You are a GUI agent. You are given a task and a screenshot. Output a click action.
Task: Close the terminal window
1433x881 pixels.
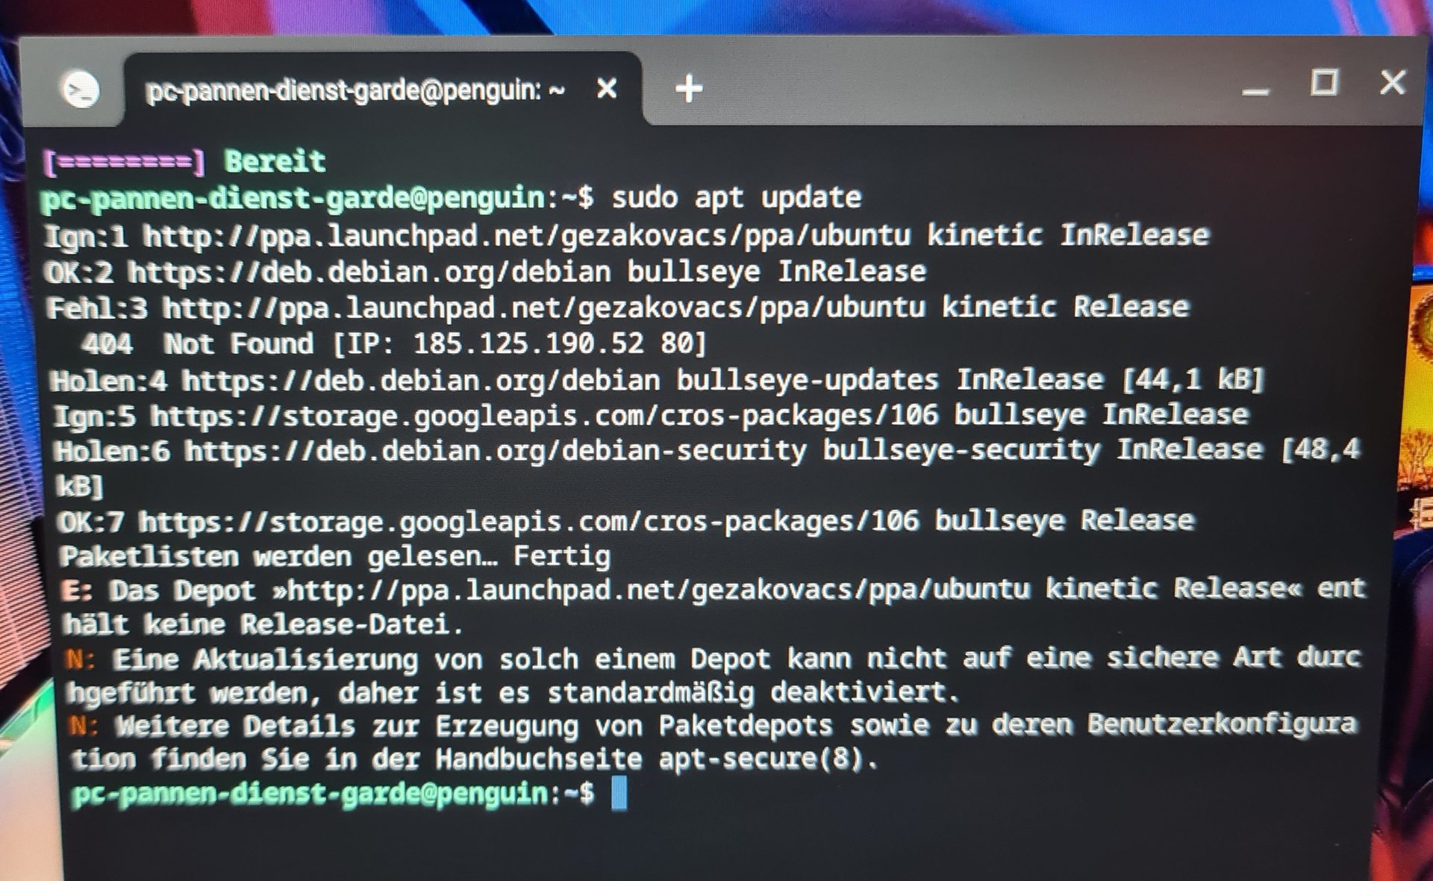pyautogui.click(x=1392, y=82)
